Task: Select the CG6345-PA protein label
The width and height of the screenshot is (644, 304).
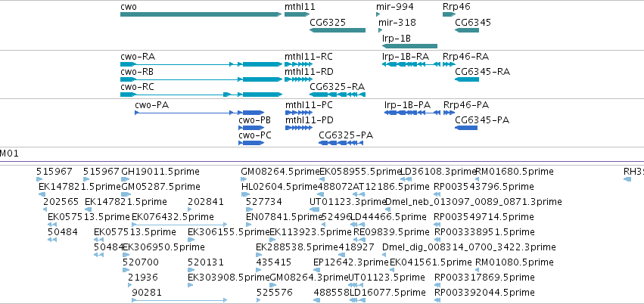Action: pos(482,120)
